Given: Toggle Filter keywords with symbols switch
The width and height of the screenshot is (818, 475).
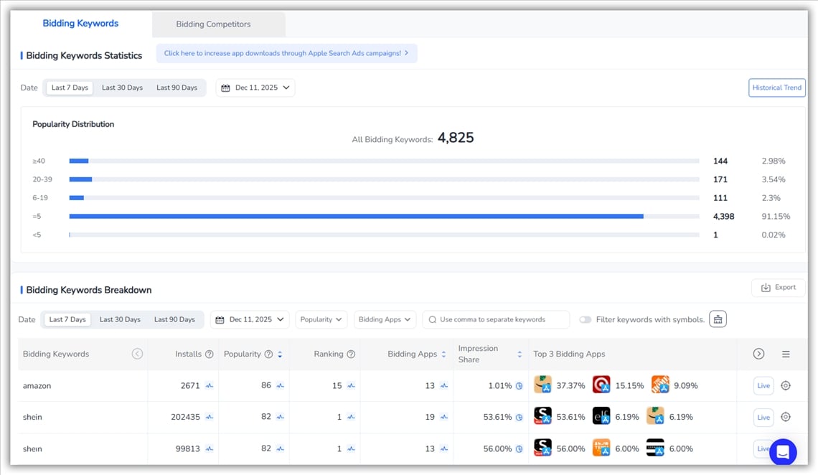Looking at the screenshot, I should tap(586, 320).
